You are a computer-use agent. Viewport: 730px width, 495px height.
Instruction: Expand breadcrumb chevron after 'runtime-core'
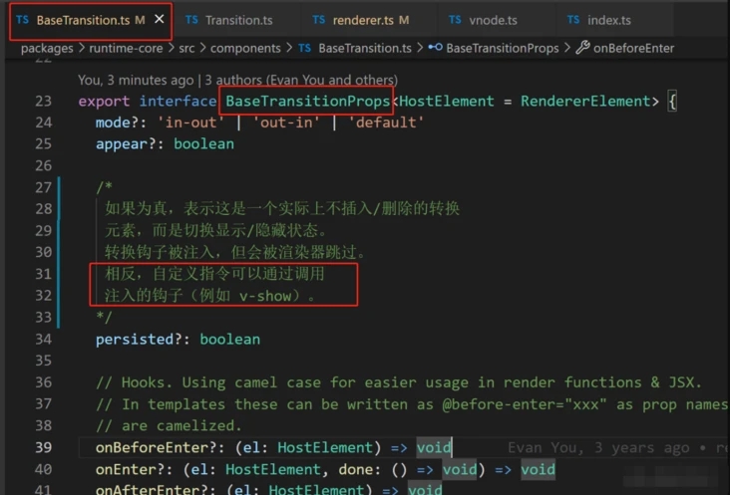pos(171,48)
